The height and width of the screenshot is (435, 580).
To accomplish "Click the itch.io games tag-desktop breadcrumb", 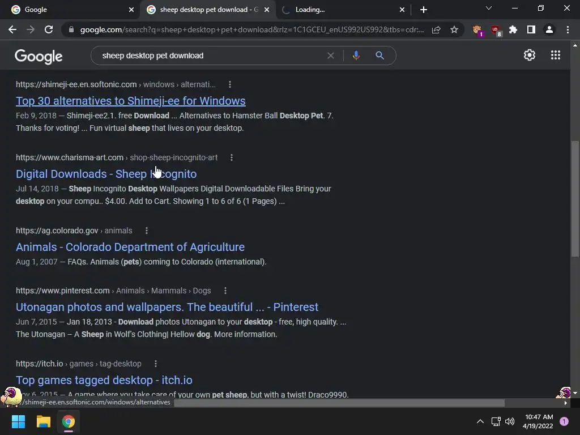I will point(78,364).
